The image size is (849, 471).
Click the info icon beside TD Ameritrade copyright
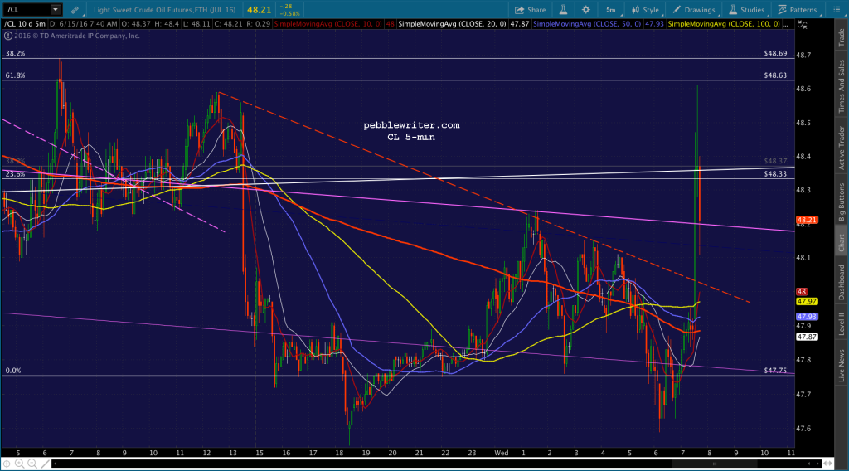(x=8, y=36)
